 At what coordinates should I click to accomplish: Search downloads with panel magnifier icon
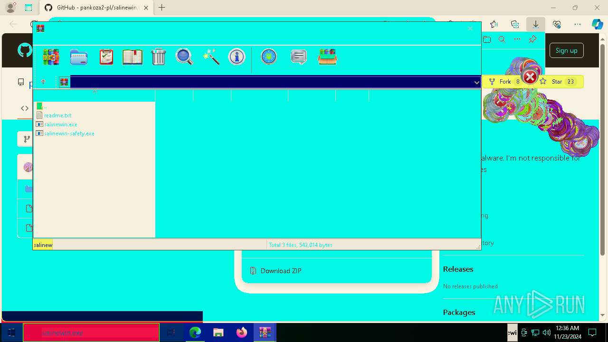click(502, 39)
